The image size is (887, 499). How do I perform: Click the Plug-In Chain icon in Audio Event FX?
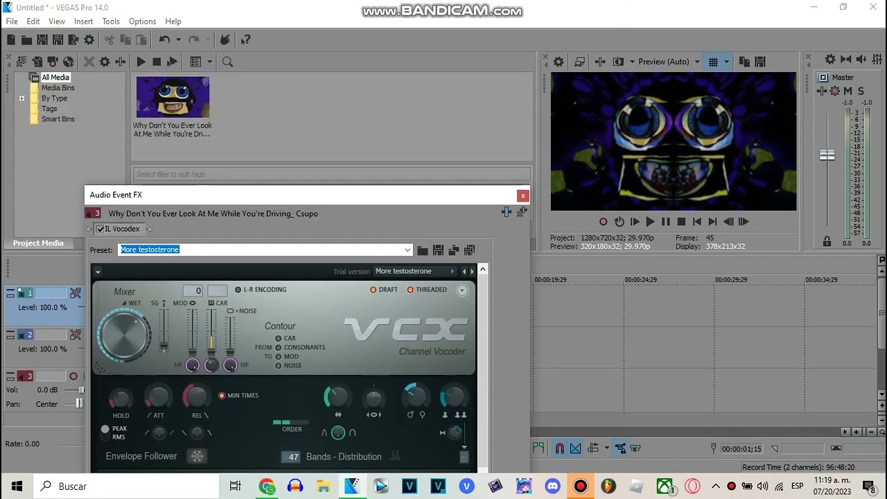(x=507, y=212)
